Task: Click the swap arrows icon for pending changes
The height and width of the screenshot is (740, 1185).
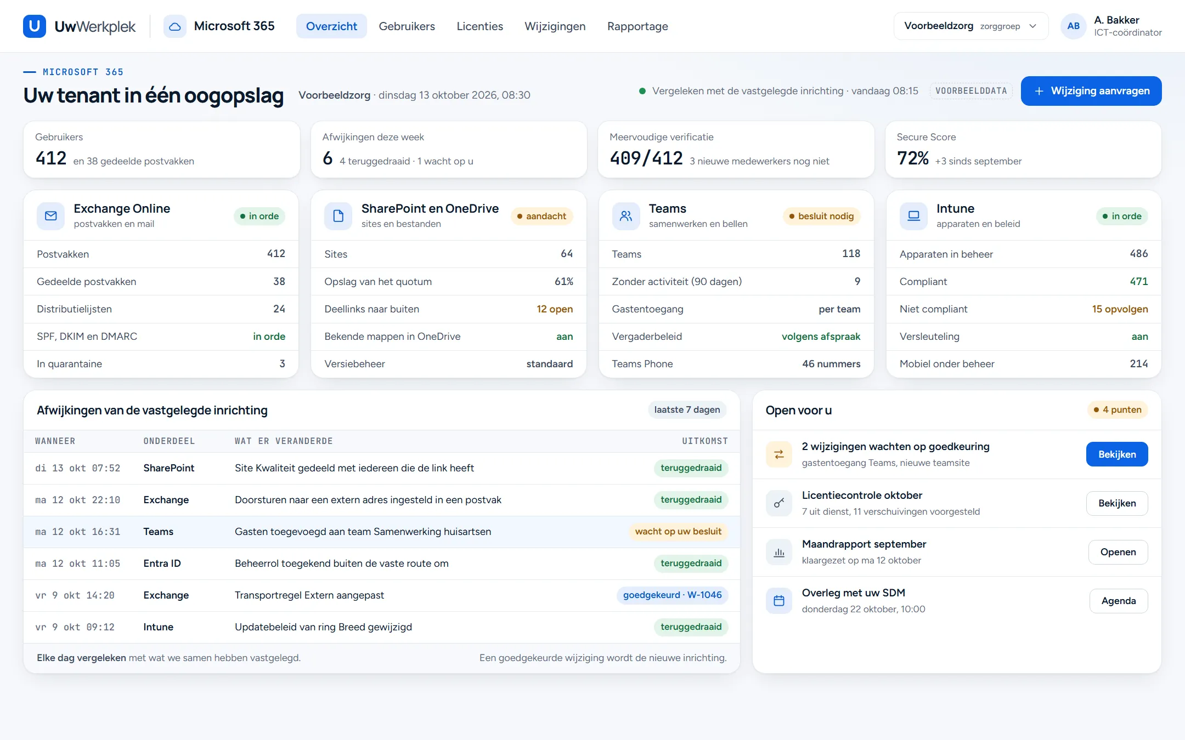Action: coord(779,454)
